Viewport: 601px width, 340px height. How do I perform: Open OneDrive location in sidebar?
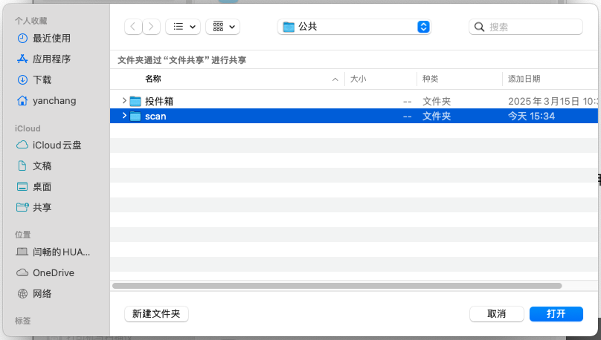53,272
